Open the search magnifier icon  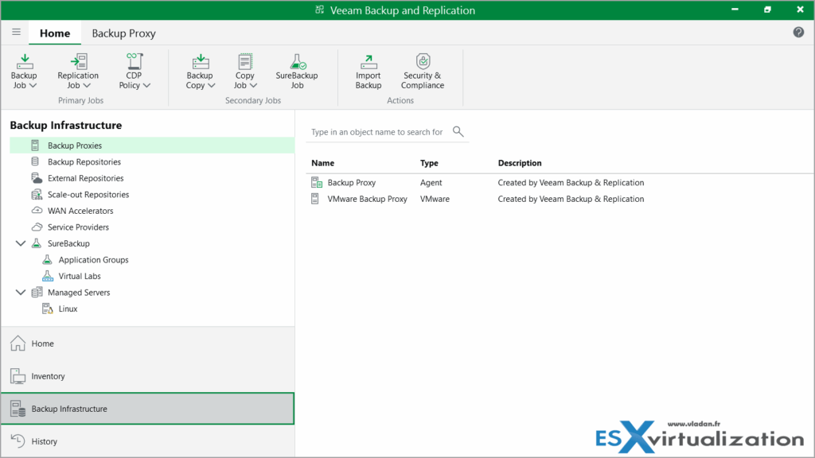458,131
